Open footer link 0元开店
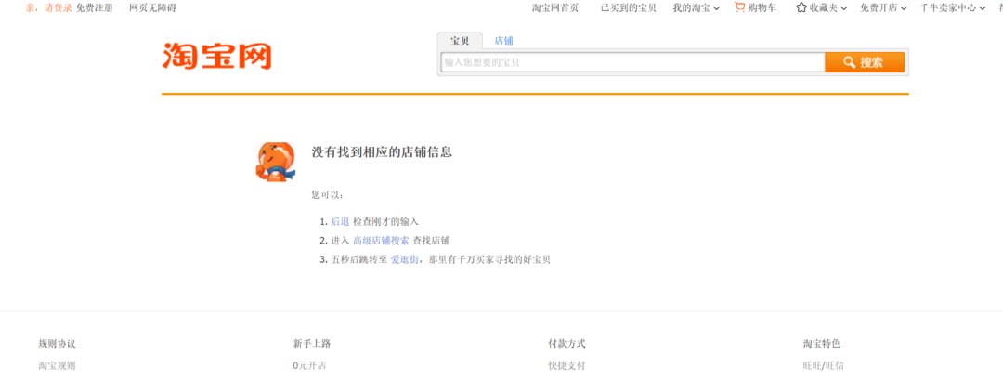Viewport: 1003px width, 382px height. pos(309,366)
